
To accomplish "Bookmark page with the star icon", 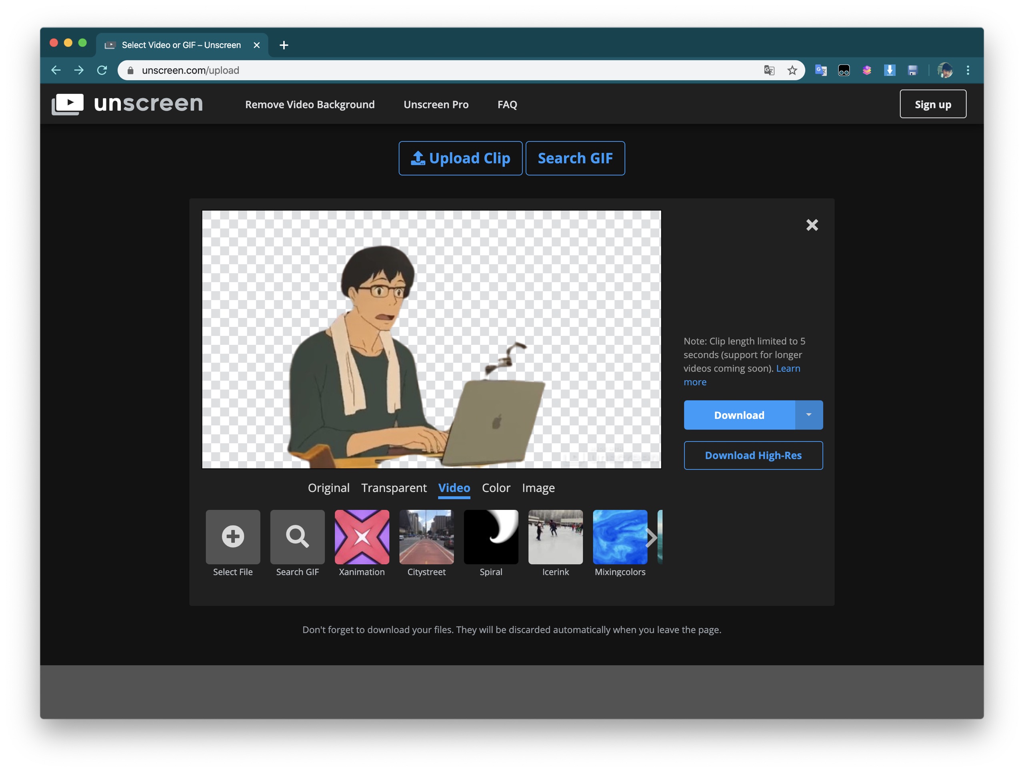I will 792,70.
